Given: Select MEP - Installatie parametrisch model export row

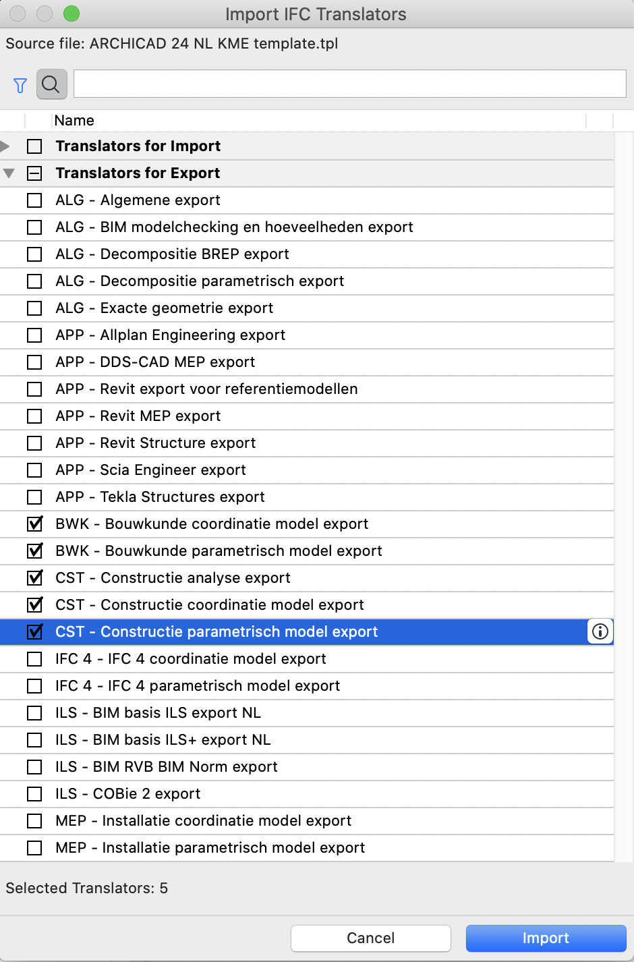Looking at the screenshot, I should (x=307, y=848).
